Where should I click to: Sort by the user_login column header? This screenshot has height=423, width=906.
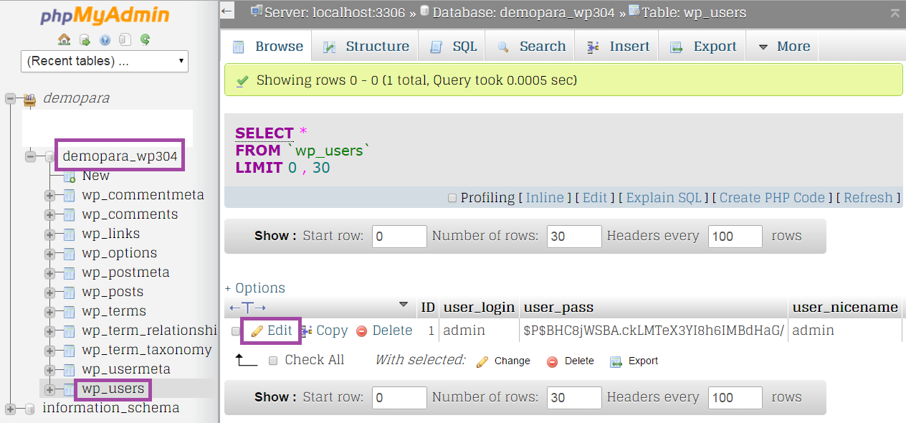tap(479, 308)
